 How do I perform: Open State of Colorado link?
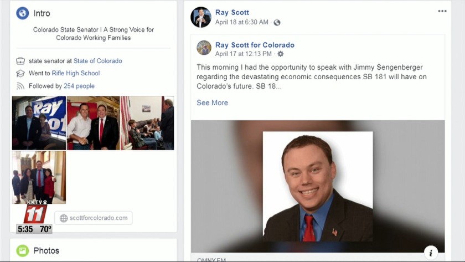pyautogui.click(x=97, y=61)
